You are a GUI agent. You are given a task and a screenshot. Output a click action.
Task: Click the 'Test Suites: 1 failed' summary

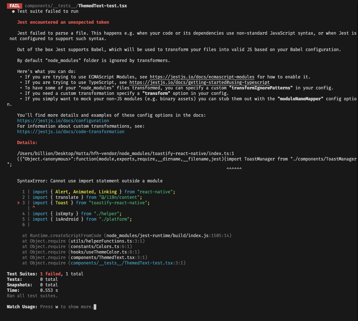45,274
